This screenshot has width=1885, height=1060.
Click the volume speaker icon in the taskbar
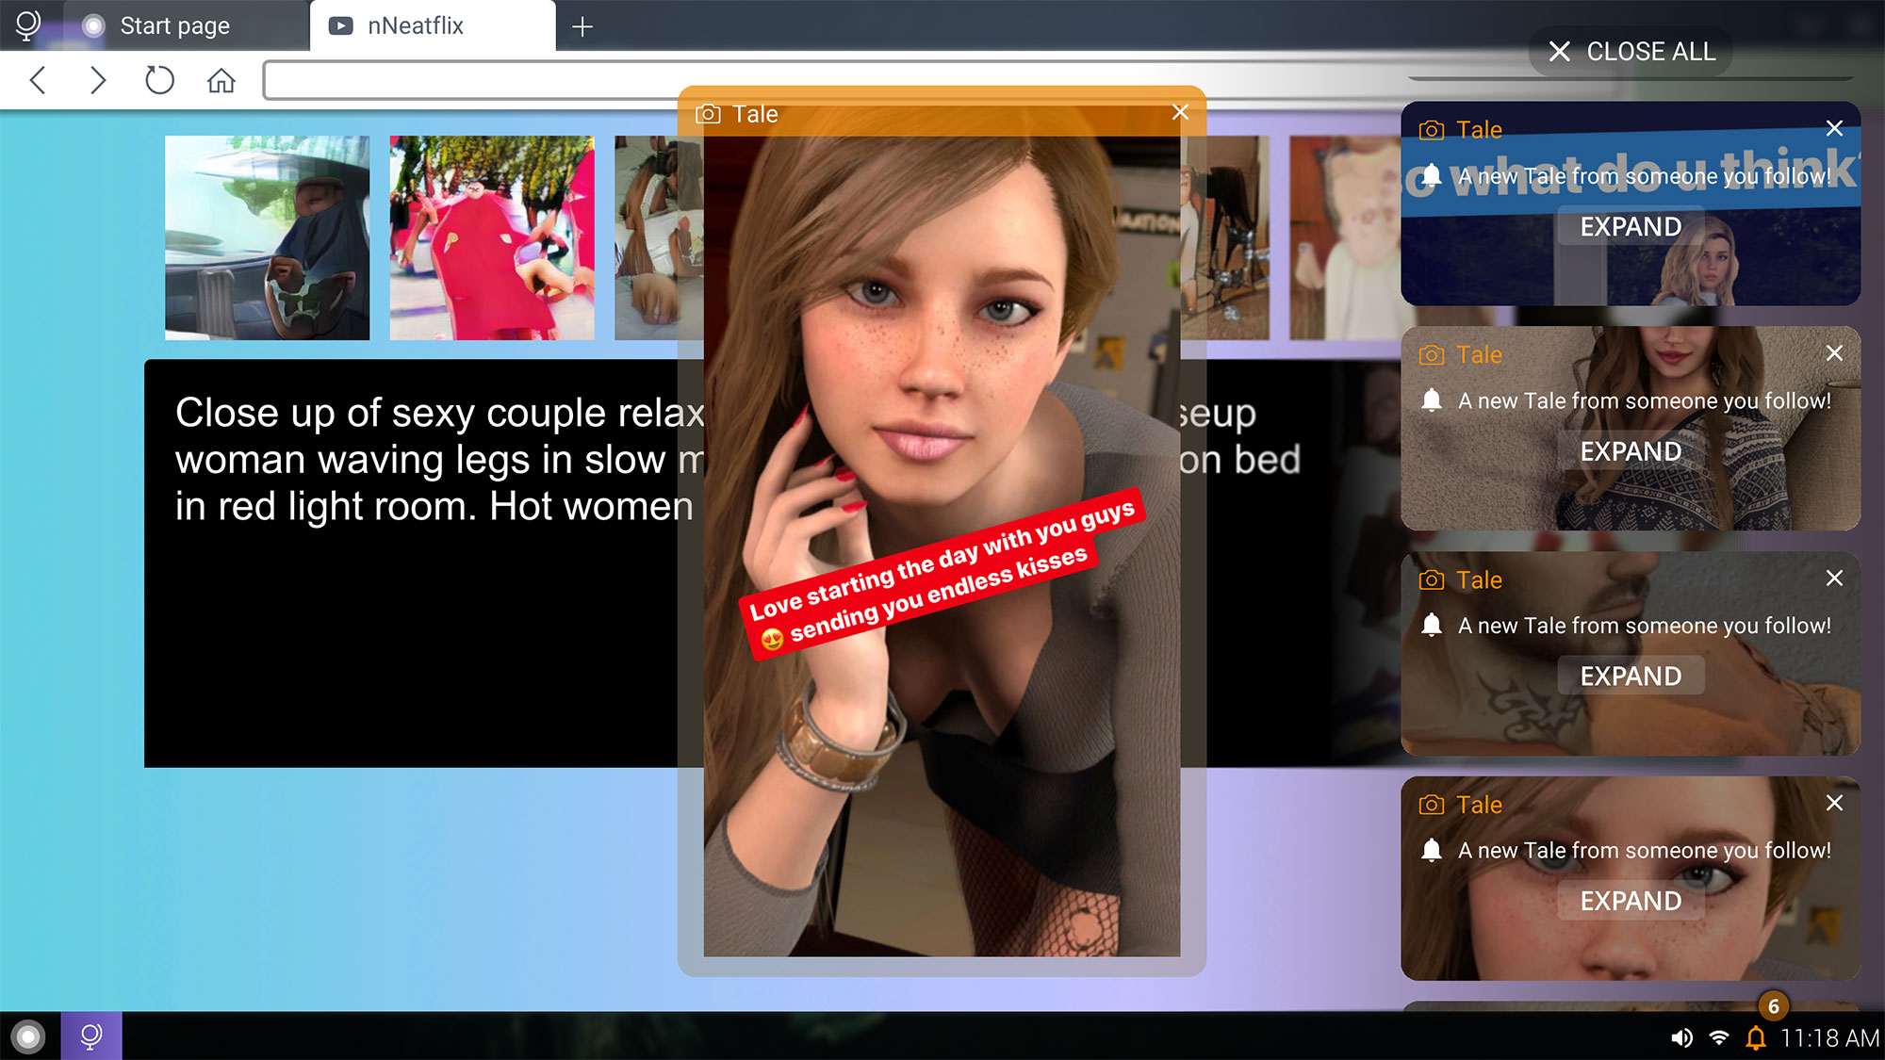tap(1680, 1037)
